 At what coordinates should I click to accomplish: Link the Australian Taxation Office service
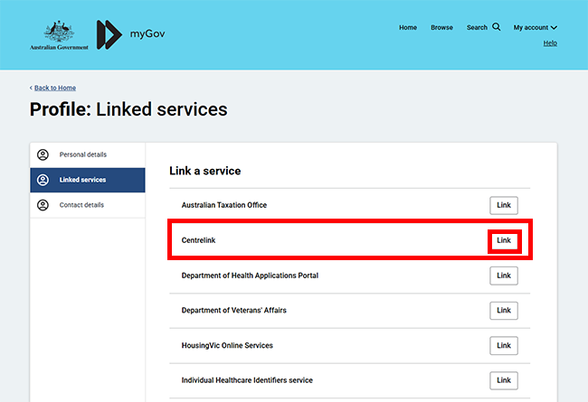click(504, 206)
